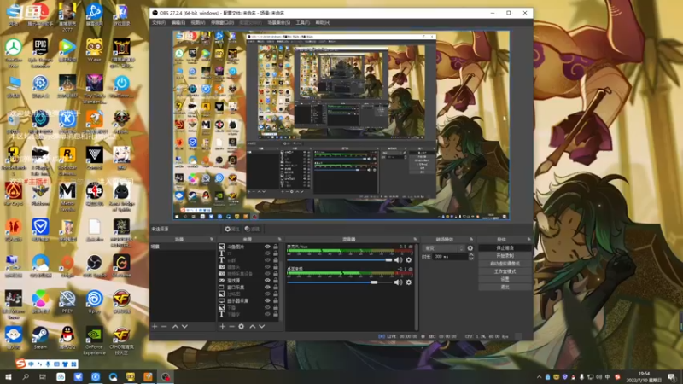
Task: Toggle visibility of 视频采集设备 source
Action: pos(267,274)
